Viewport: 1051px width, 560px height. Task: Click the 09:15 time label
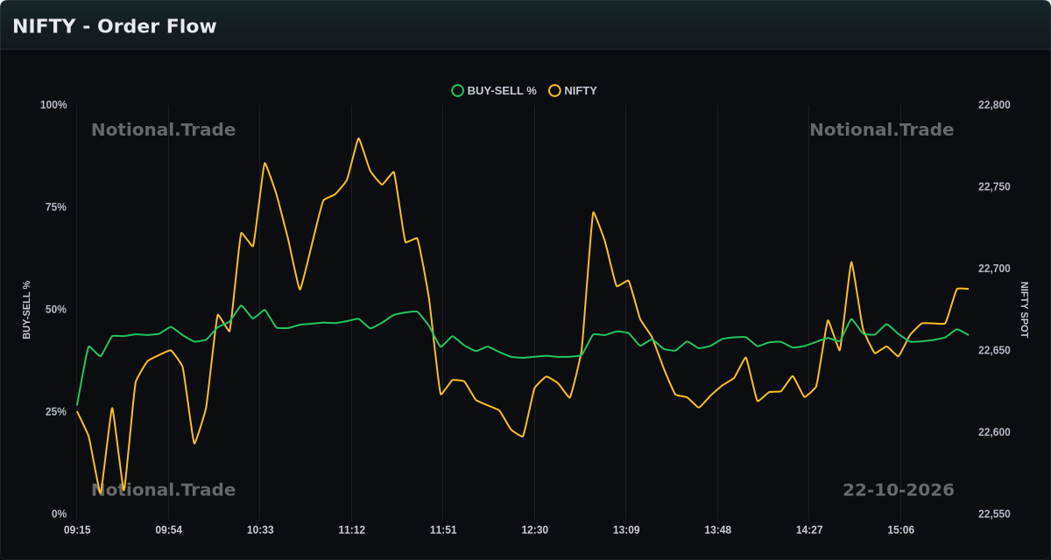click(x=77, y=530)
